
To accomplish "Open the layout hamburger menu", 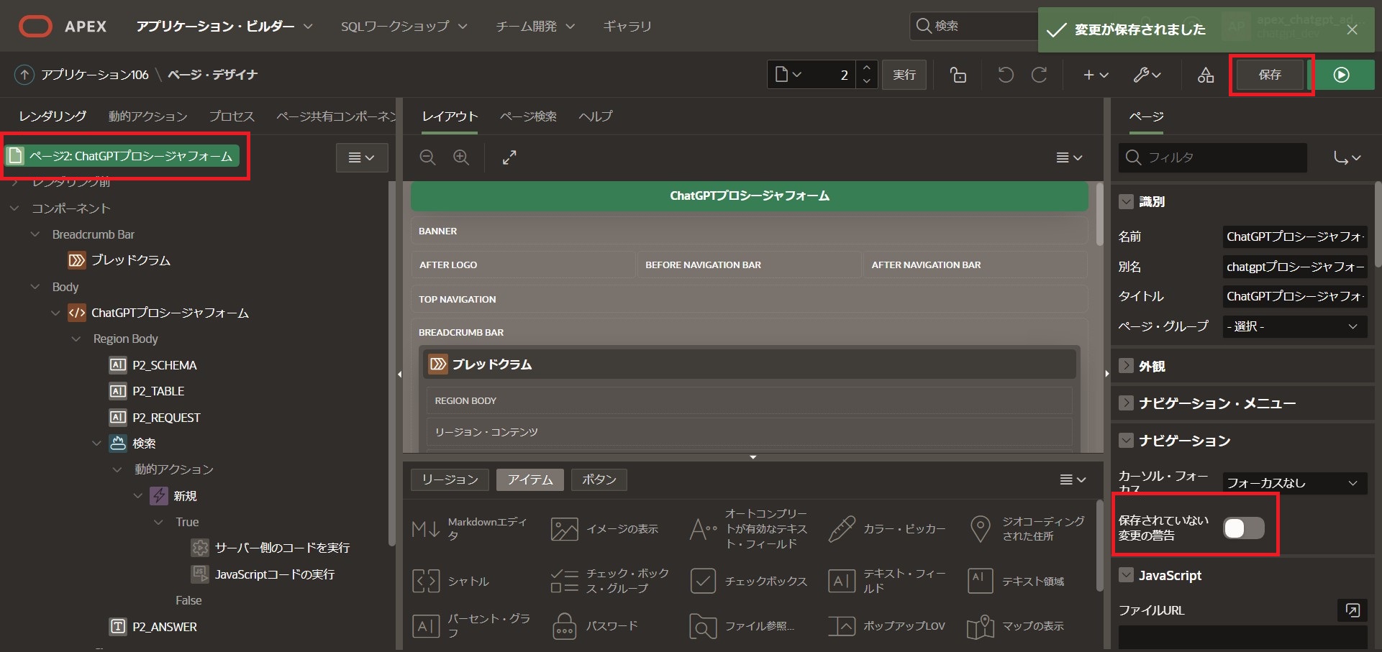I will click(x=1069, y=157).
